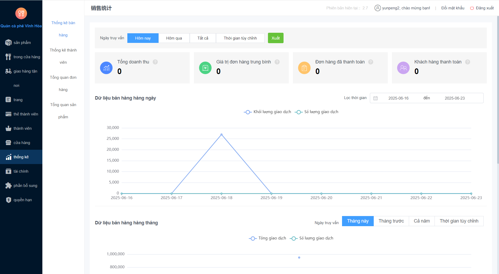Toggle Khối lượng giao dịch legend series
The height and width of the screenshot is (274, 499).
[x=267, y=112]
